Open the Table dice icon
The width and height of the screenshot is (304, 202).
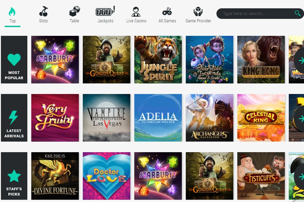pos(75,11)
